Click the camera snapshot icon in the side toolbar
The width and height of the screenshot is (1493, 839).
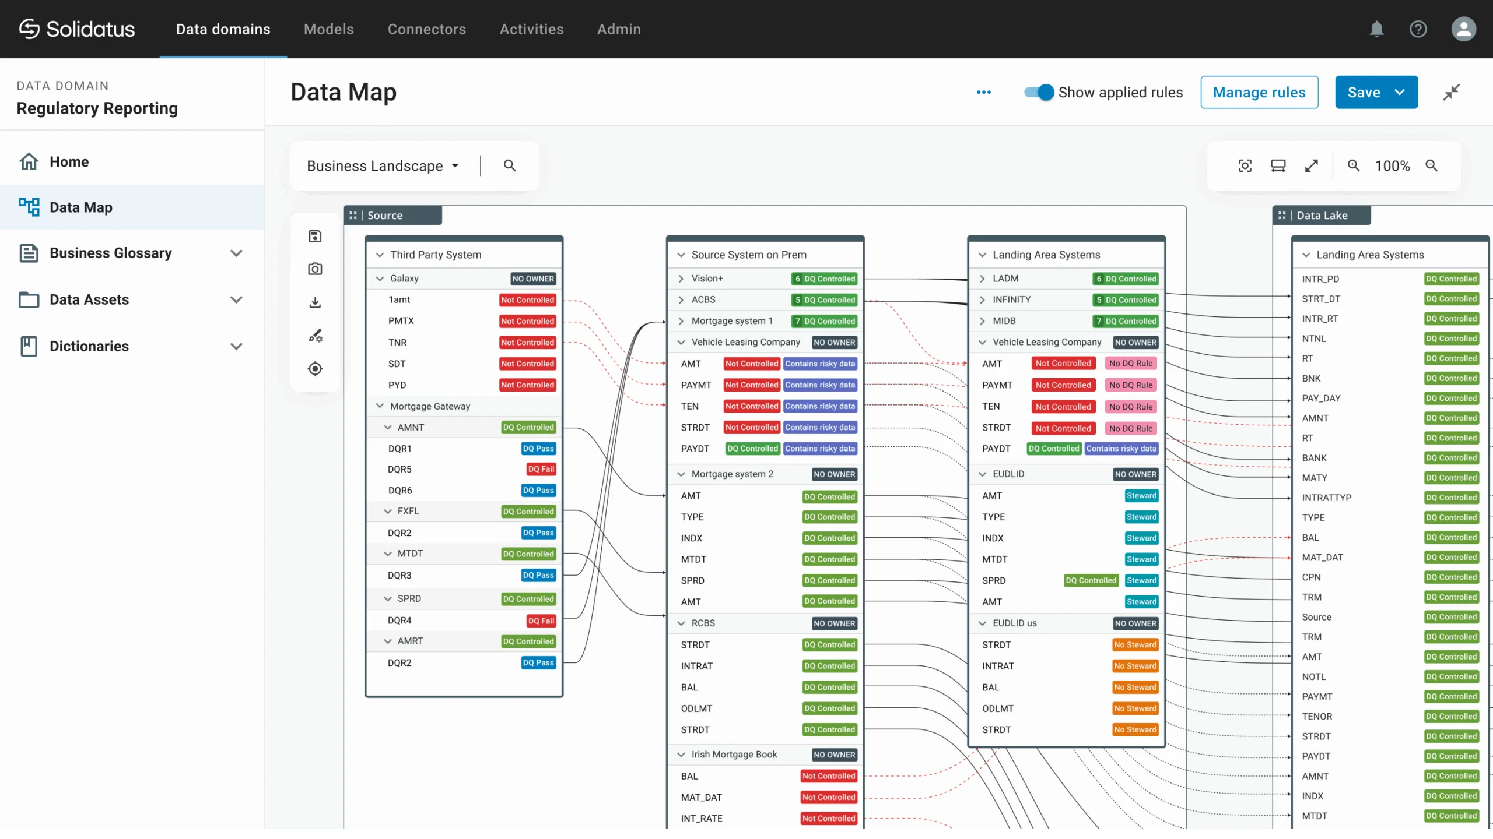tap(315, 269)
